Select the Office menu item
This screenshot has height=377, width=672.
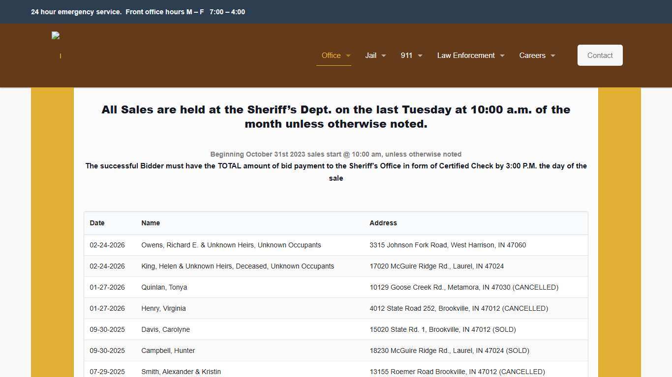330,55
